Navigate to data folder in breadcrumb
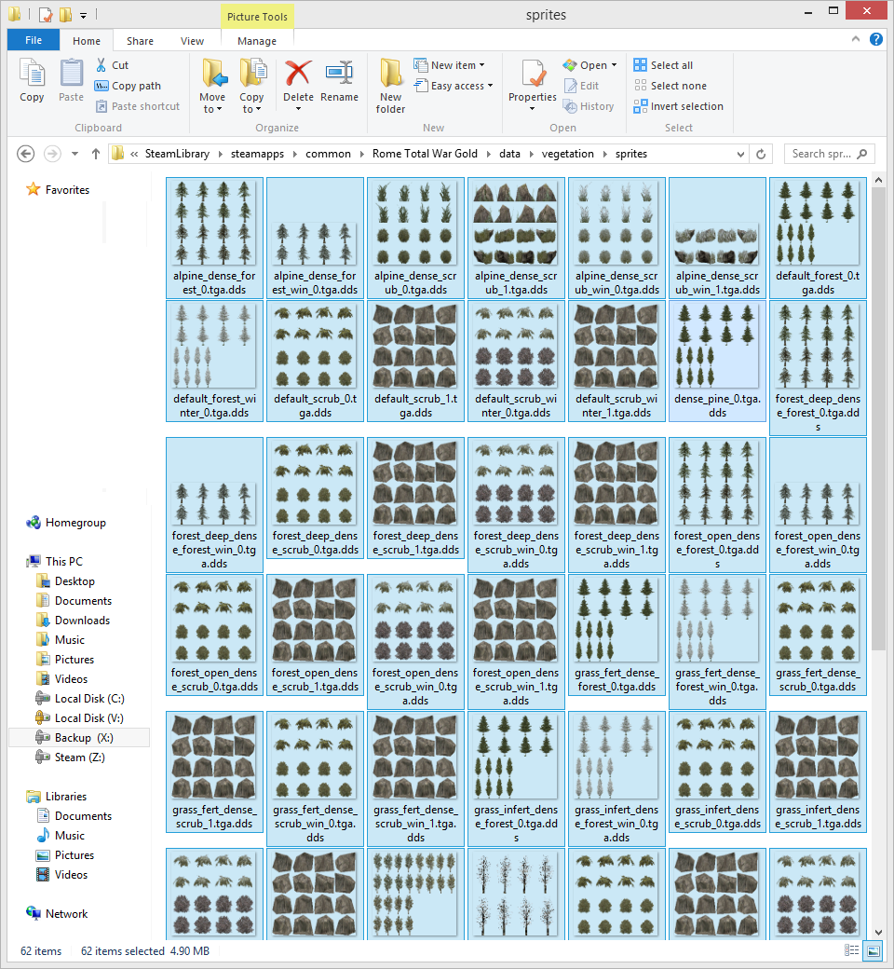This screenshot has width=894, height=969. tap(509, 154)
